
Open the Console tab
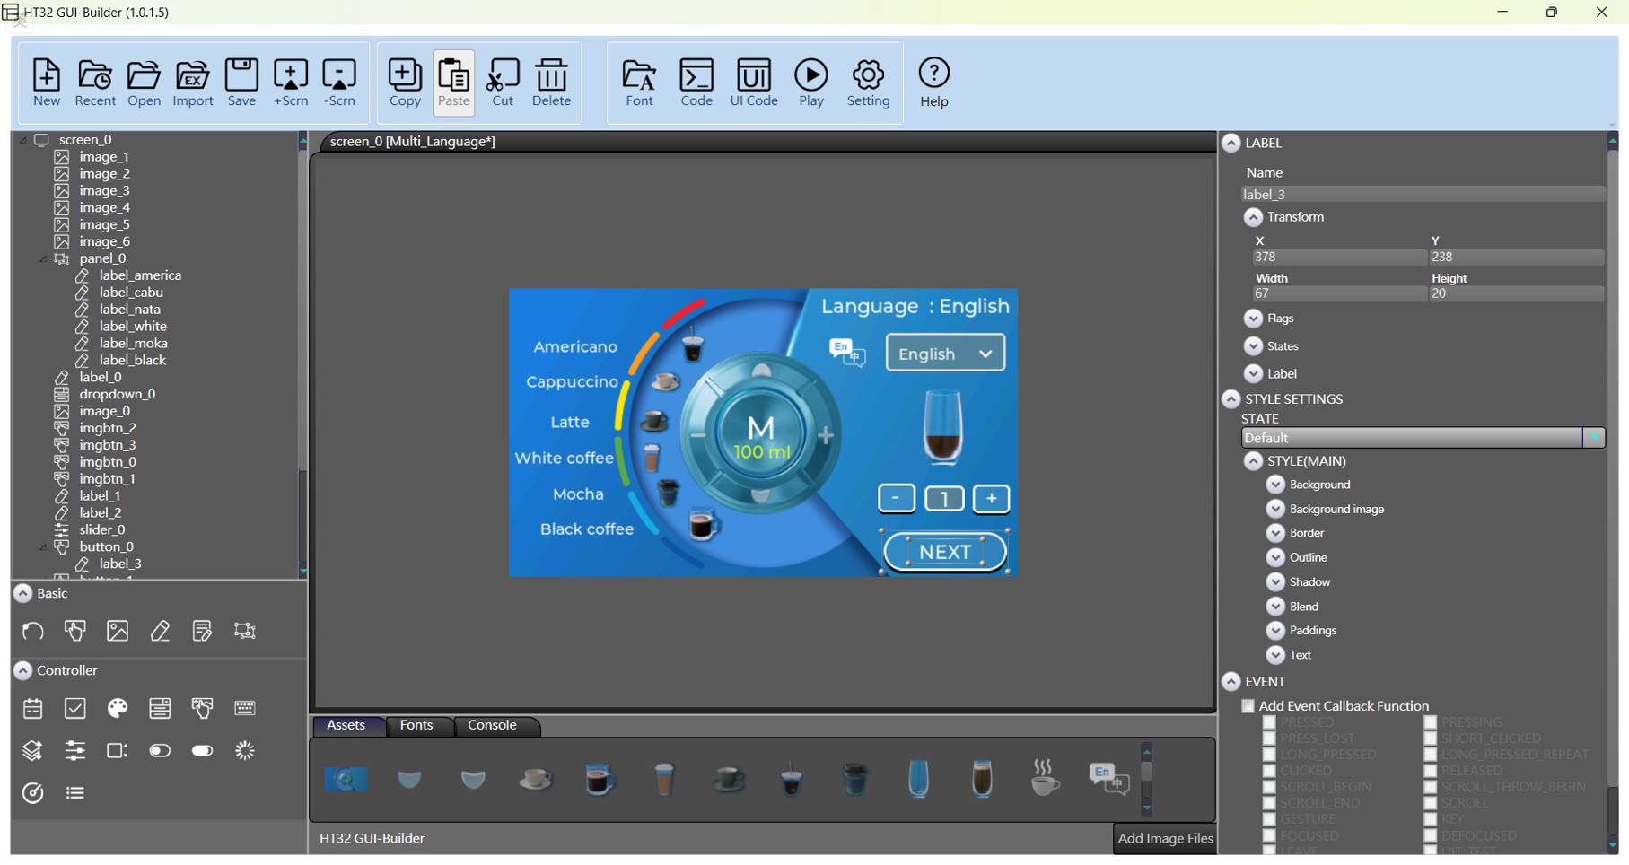tap(492, 725)
